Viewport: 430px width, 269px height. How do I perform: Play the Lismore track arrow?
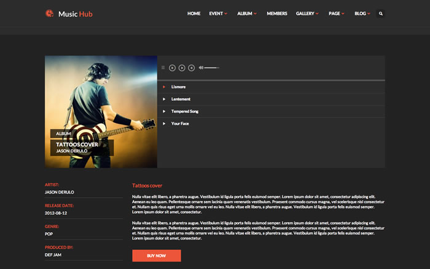164,87
